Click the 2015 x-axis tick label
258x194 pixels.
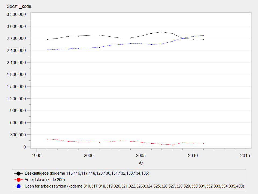coord(245,155)
